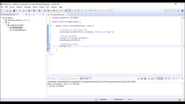Switch to the Problems tab
This screenshot has width=185, height=104.
[x=52, y=79]
